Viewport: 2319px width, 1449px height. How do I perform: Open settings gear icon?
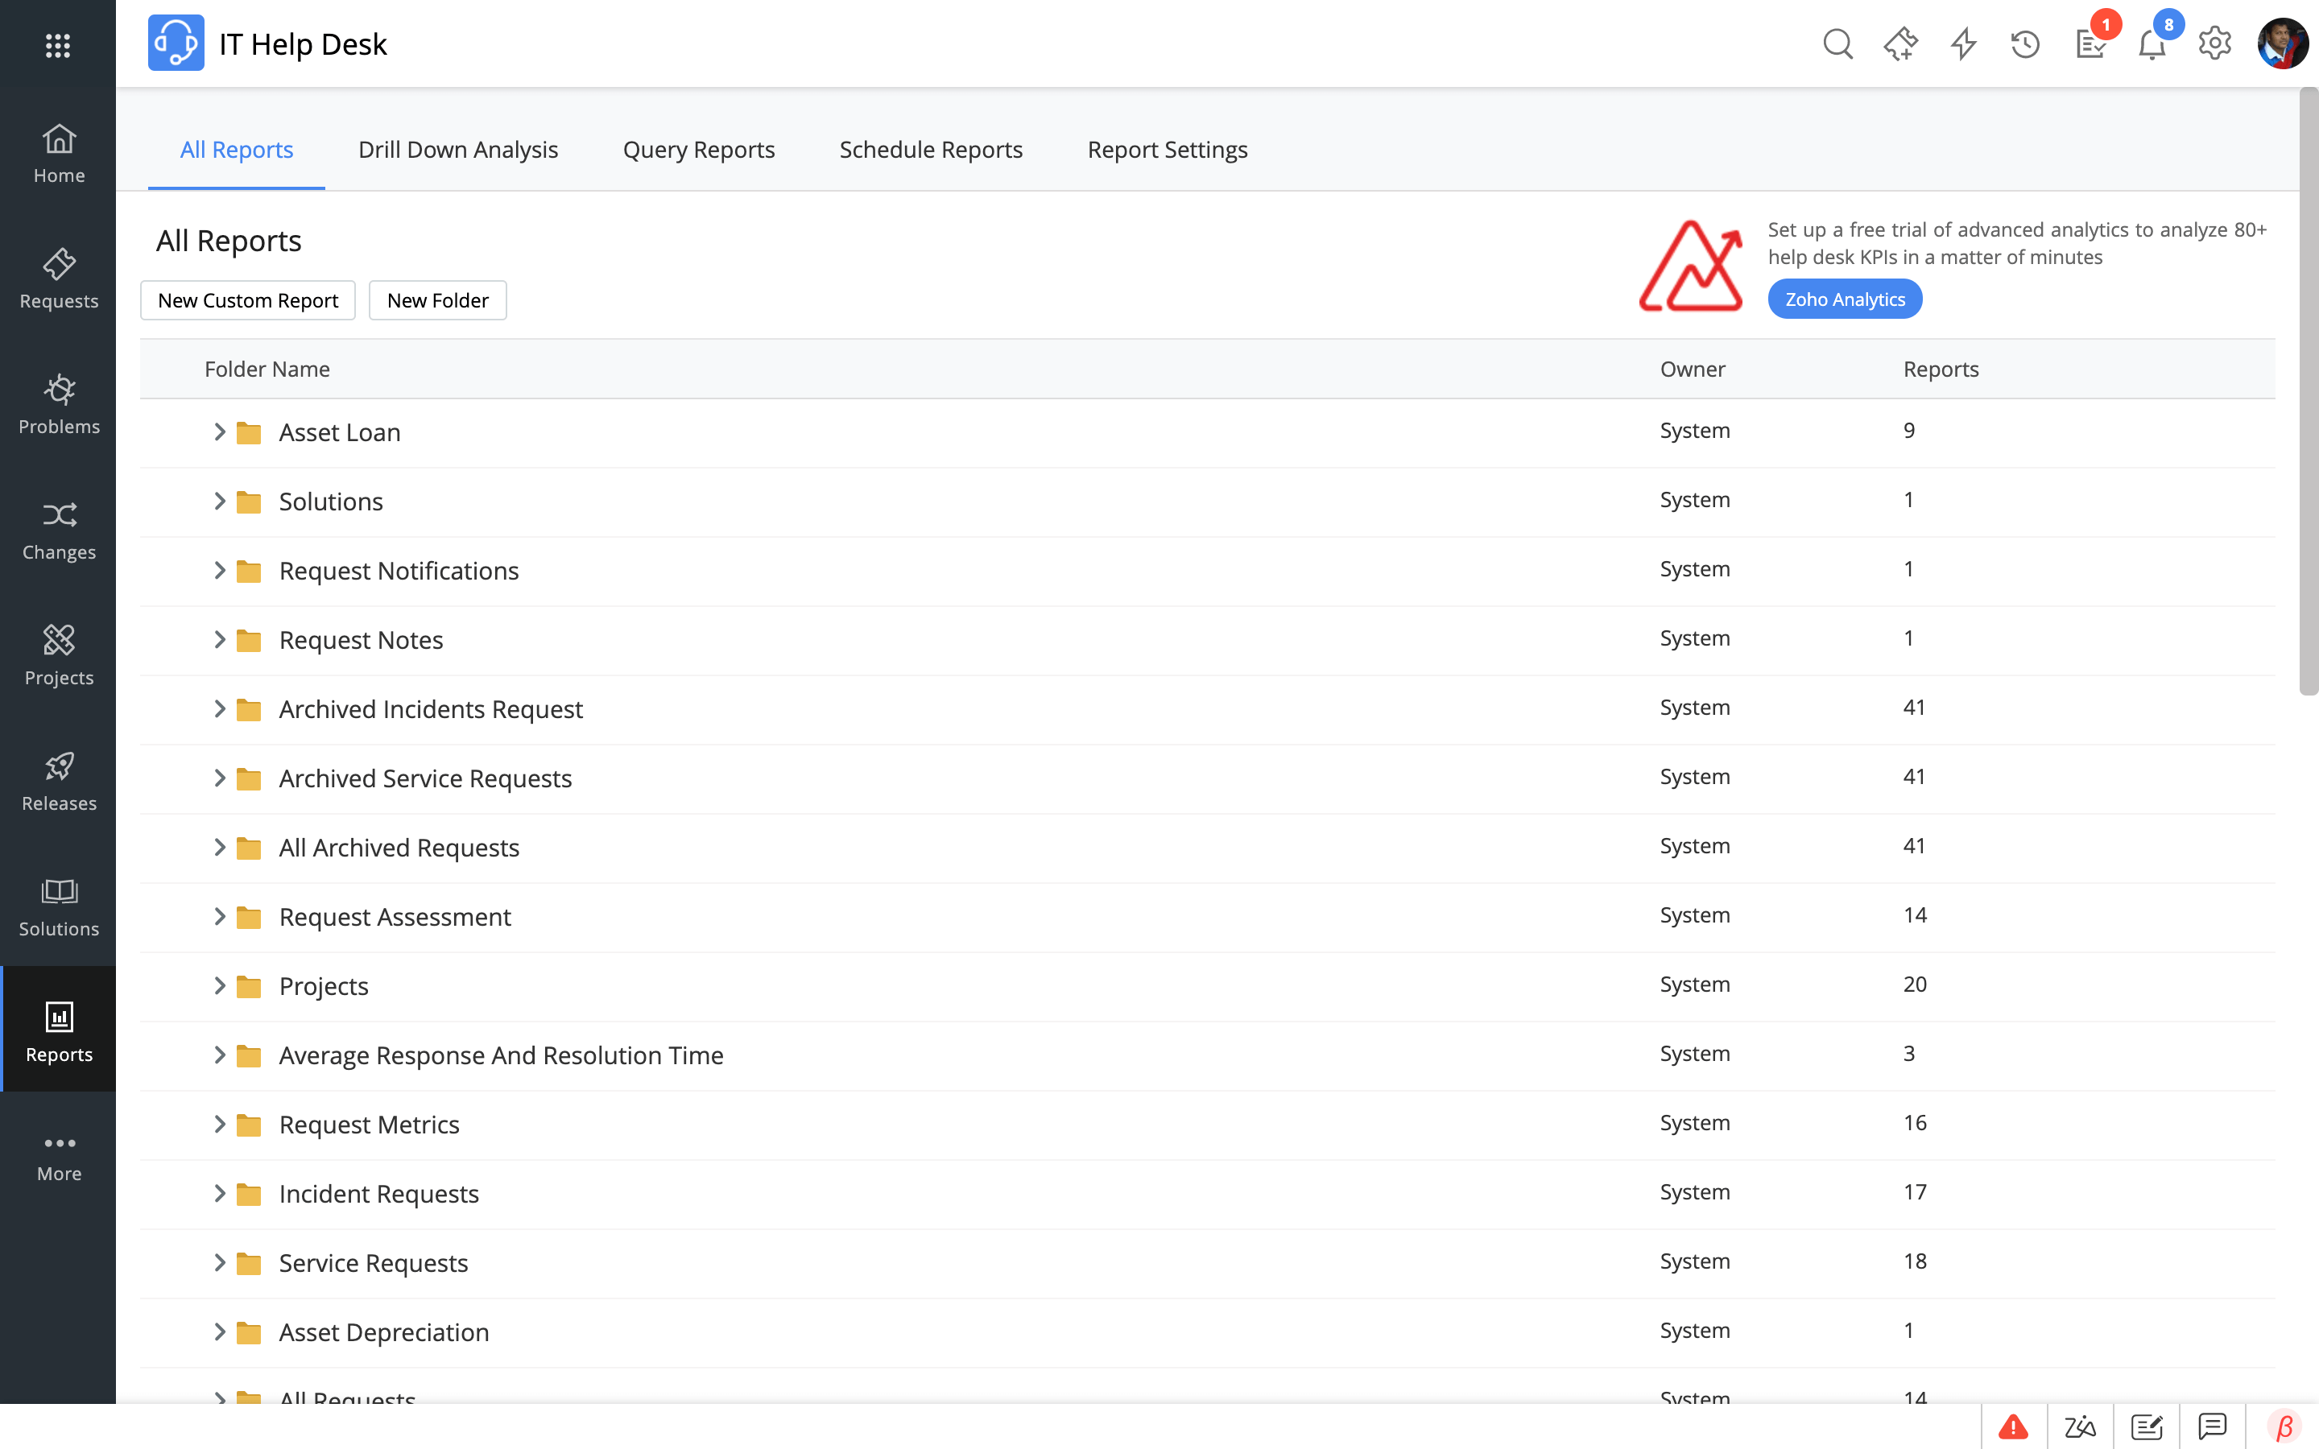pos(2214,44)
